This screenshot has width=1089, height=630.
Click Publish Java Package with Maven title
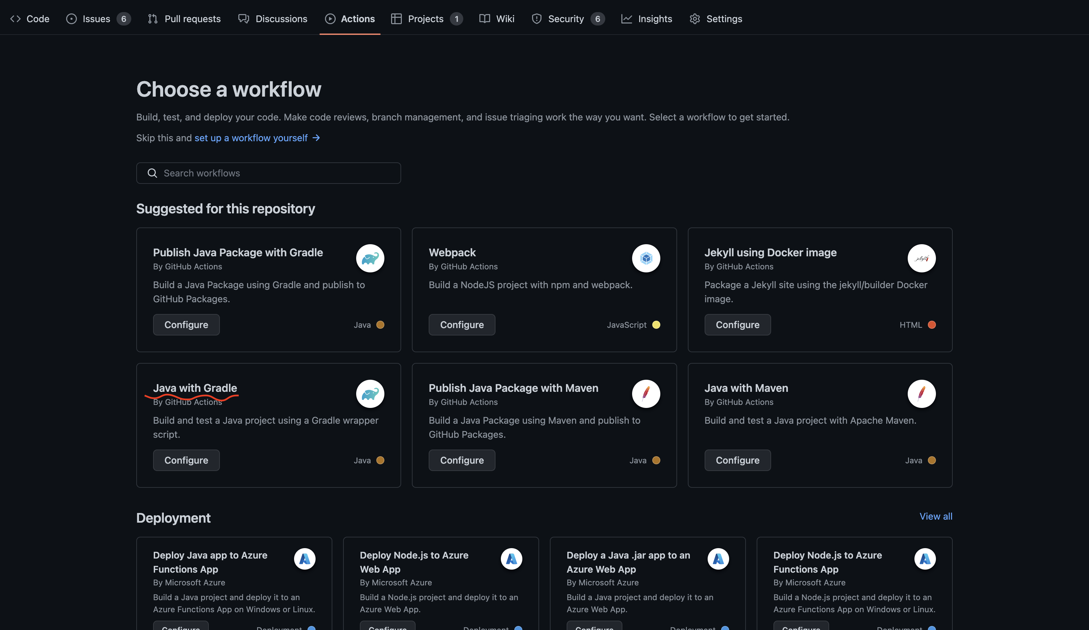click(x=513, y=388)
